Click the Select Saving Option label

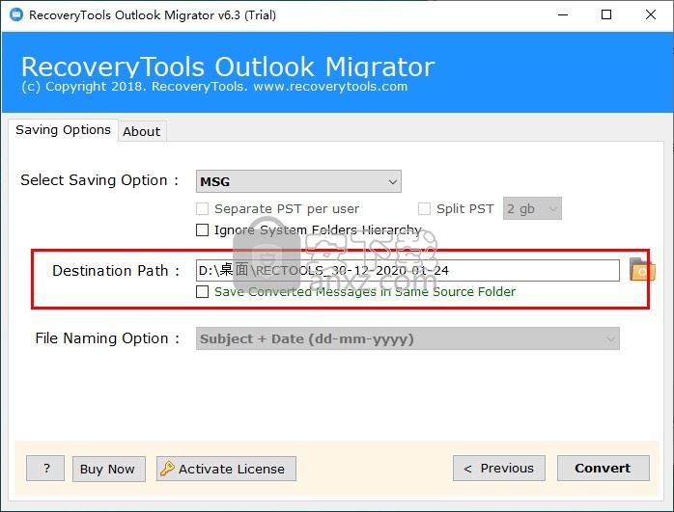99,180
